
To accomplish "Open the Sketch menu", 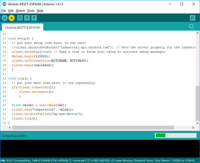I will [20, 11].
